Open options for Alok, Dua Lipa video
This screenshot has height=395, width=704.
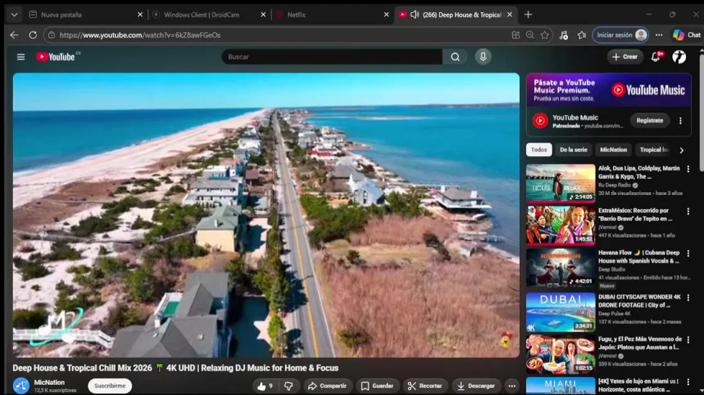688,169
